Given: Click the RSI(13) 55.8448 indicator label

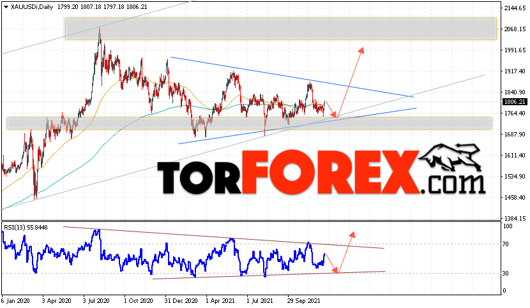Looking at the screenshot, I should coord(26,228).
